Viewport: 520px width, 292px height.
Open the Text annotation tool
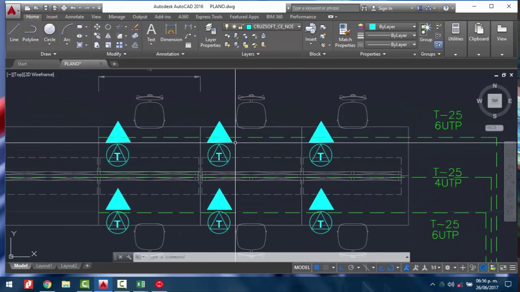151,32
